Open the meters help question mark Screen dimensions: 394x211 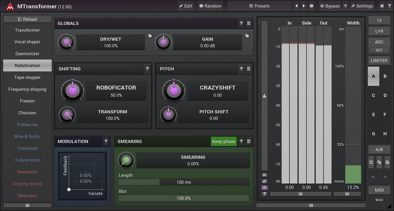(264, 194)
